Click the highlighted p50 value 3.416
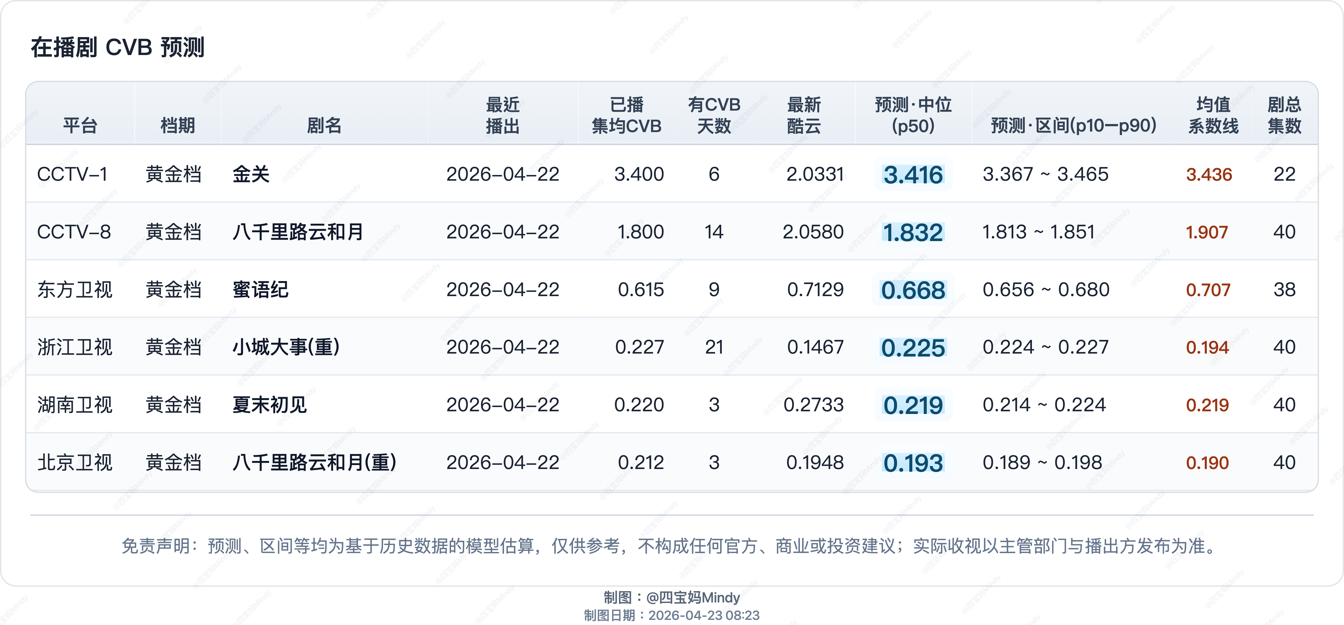Image resolution: width=1344 pixels, height=625 pixels. pos(913,175)
